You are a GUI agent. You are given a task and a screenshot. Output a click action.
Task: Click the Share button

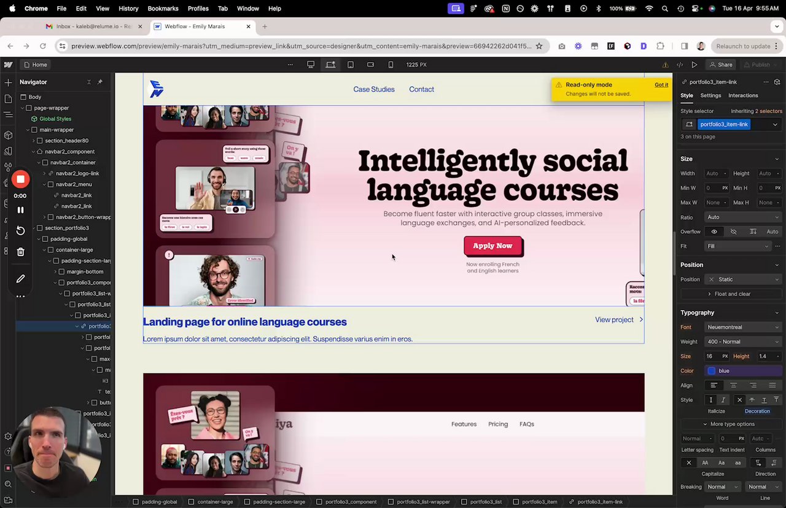(x=720, y=64)
